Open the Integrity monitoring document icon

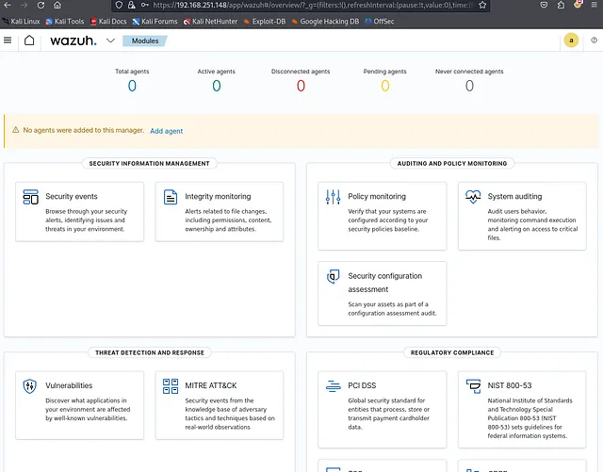(x=171, y=197)
